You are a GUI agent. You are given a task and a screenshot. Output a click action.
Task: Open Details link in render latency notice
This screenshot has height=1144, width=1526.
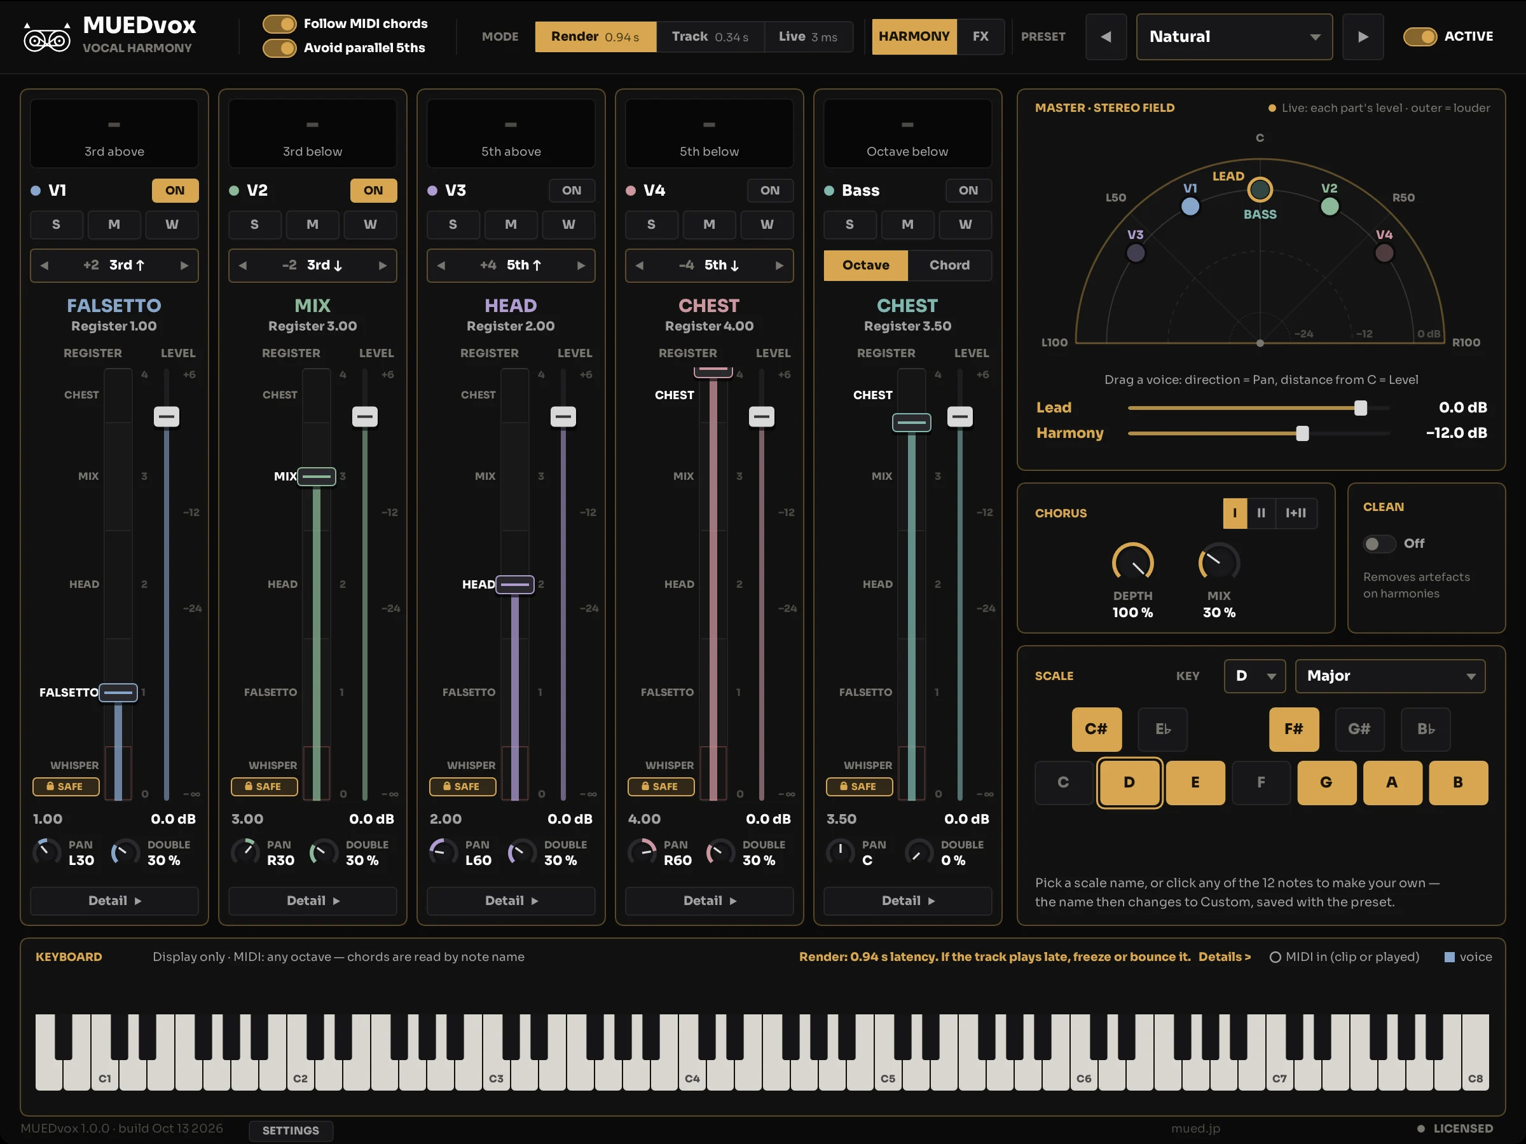(1224, 957)
